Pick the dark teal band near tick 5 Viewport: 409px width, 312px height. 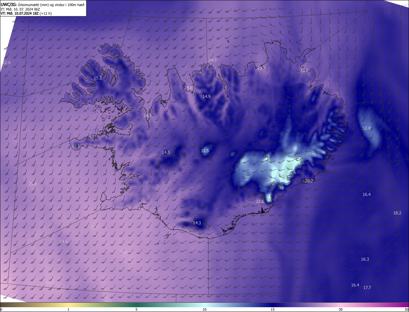[136, 305]
